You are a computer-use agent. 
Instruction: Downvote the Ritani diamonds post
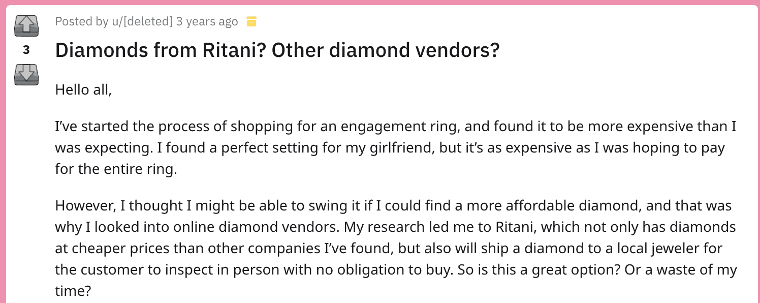pyautogui.click(x=26, y=74)
